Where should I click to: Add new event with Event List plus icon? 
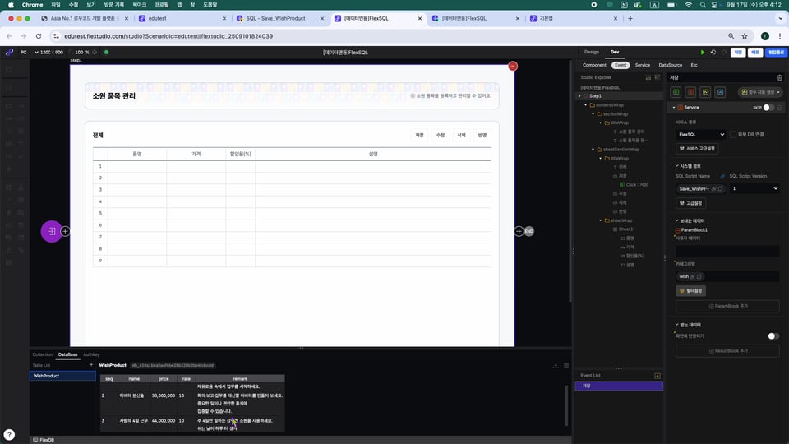pyautogui.click(x=657, y=376)
